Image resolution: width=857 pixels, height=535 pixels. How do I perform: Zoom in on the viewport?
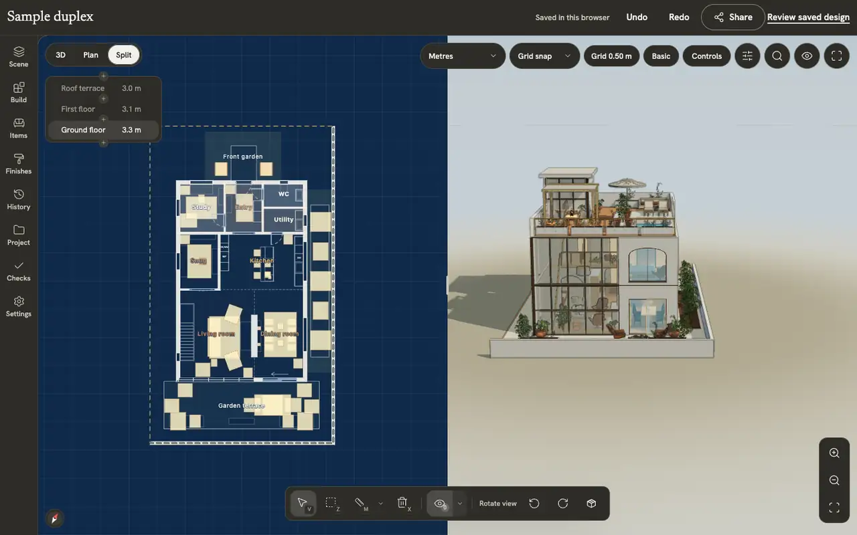[x=834, y=453]
